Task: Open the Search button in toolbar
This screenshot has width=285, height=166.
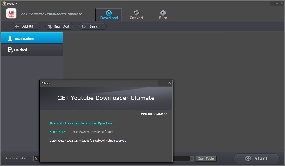Action: coord(92,26)
